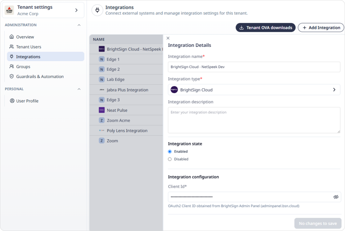The width and height of the screenshot is (345, 231).
Task: Click the NAME column header
Action: click(99, 39)
